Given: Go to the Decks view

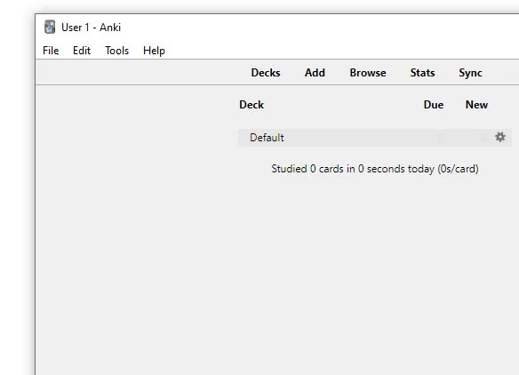Looking at the screenshot, I should (266, 73).
